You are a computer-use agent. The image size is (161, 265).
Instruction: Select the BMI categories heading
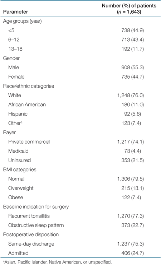coord(20,169)
